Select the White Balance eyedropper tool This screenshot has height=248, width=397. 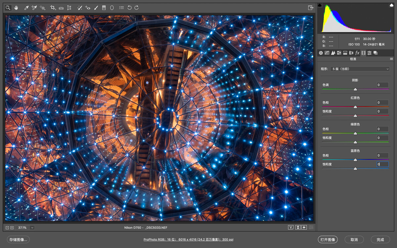[x=26, y=7]
